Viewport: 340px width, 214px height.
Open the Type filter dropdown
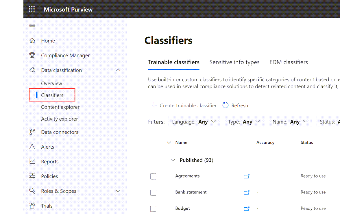(x=244, y=122)
